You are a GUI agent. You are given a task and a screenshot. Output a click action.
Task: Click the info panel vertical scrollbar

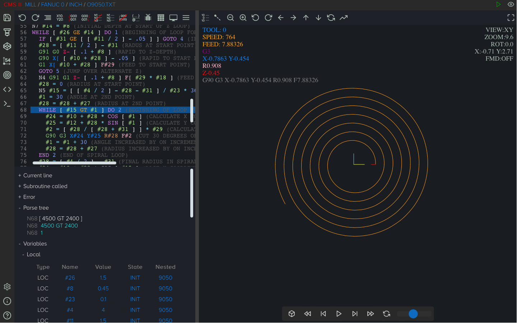click(192, 193)
